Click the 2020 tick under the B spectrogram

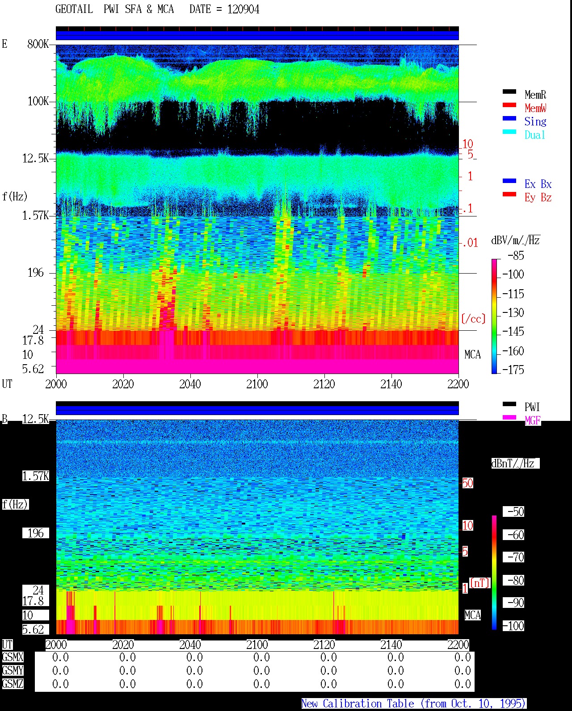tap(123, 644)
